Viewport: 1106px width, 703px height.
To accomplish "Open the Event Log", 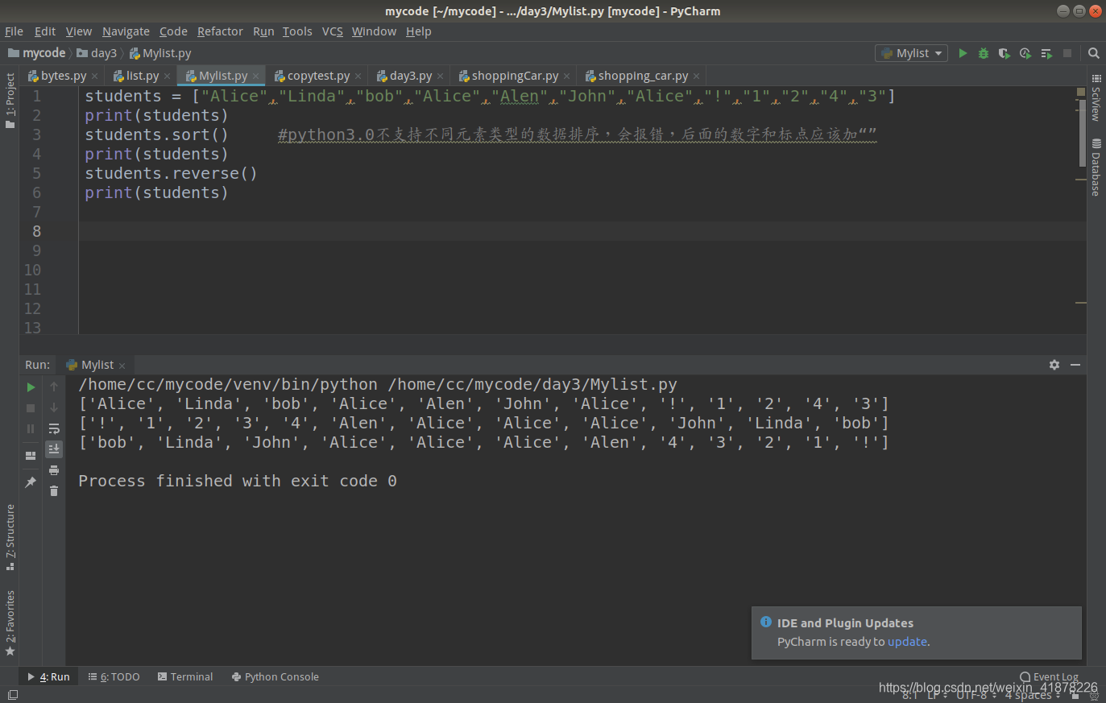I will click(x=1049, y=677).
